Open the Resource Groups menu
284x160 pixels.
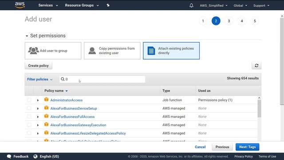(82, 5)
